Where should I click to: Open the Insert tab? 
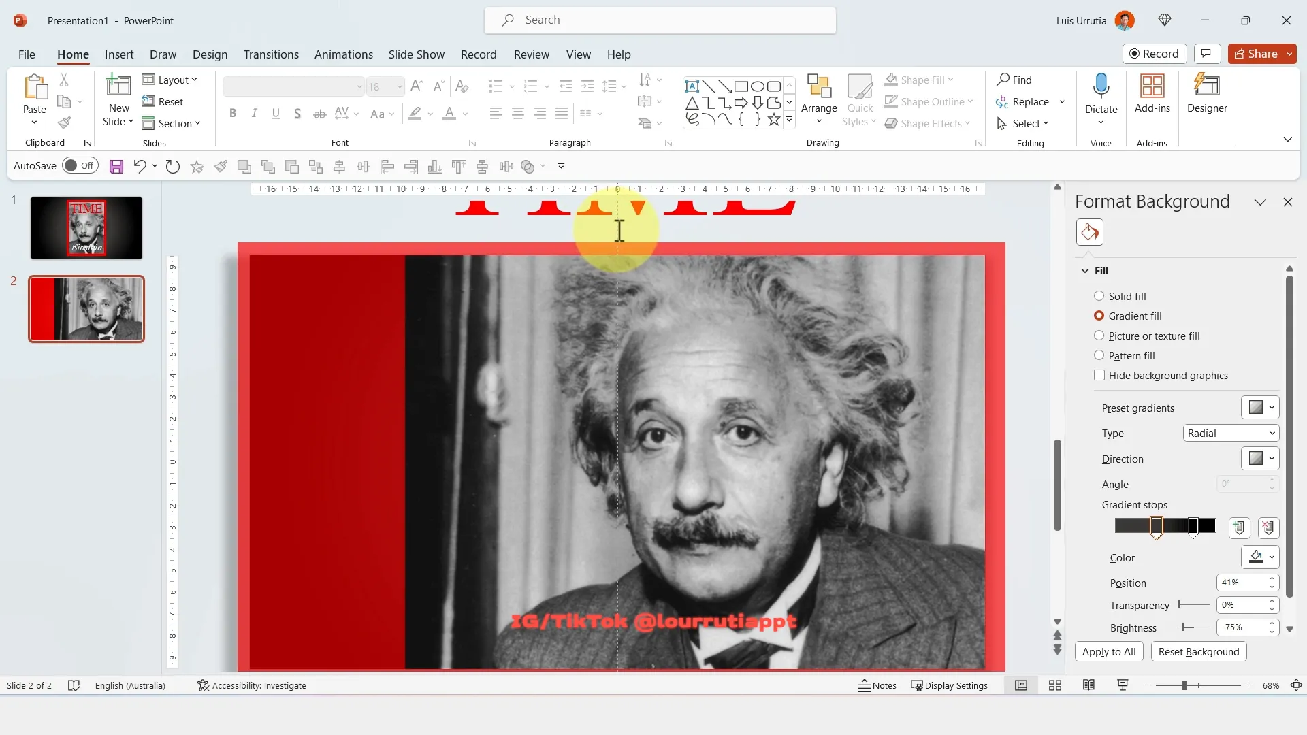click(119, 54)
